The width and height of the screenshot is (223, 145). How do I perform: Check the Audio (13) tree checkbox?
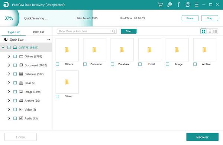tap(15, 118)
